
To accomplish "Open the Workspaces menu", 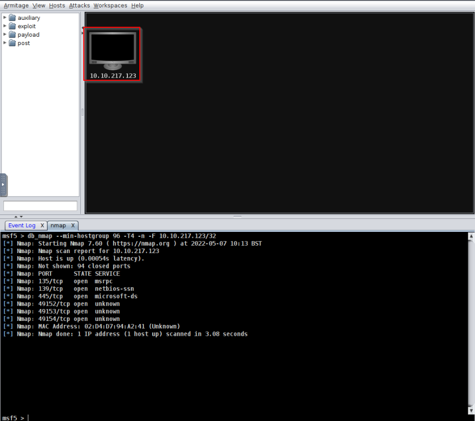I will click(x=110, y=5).
